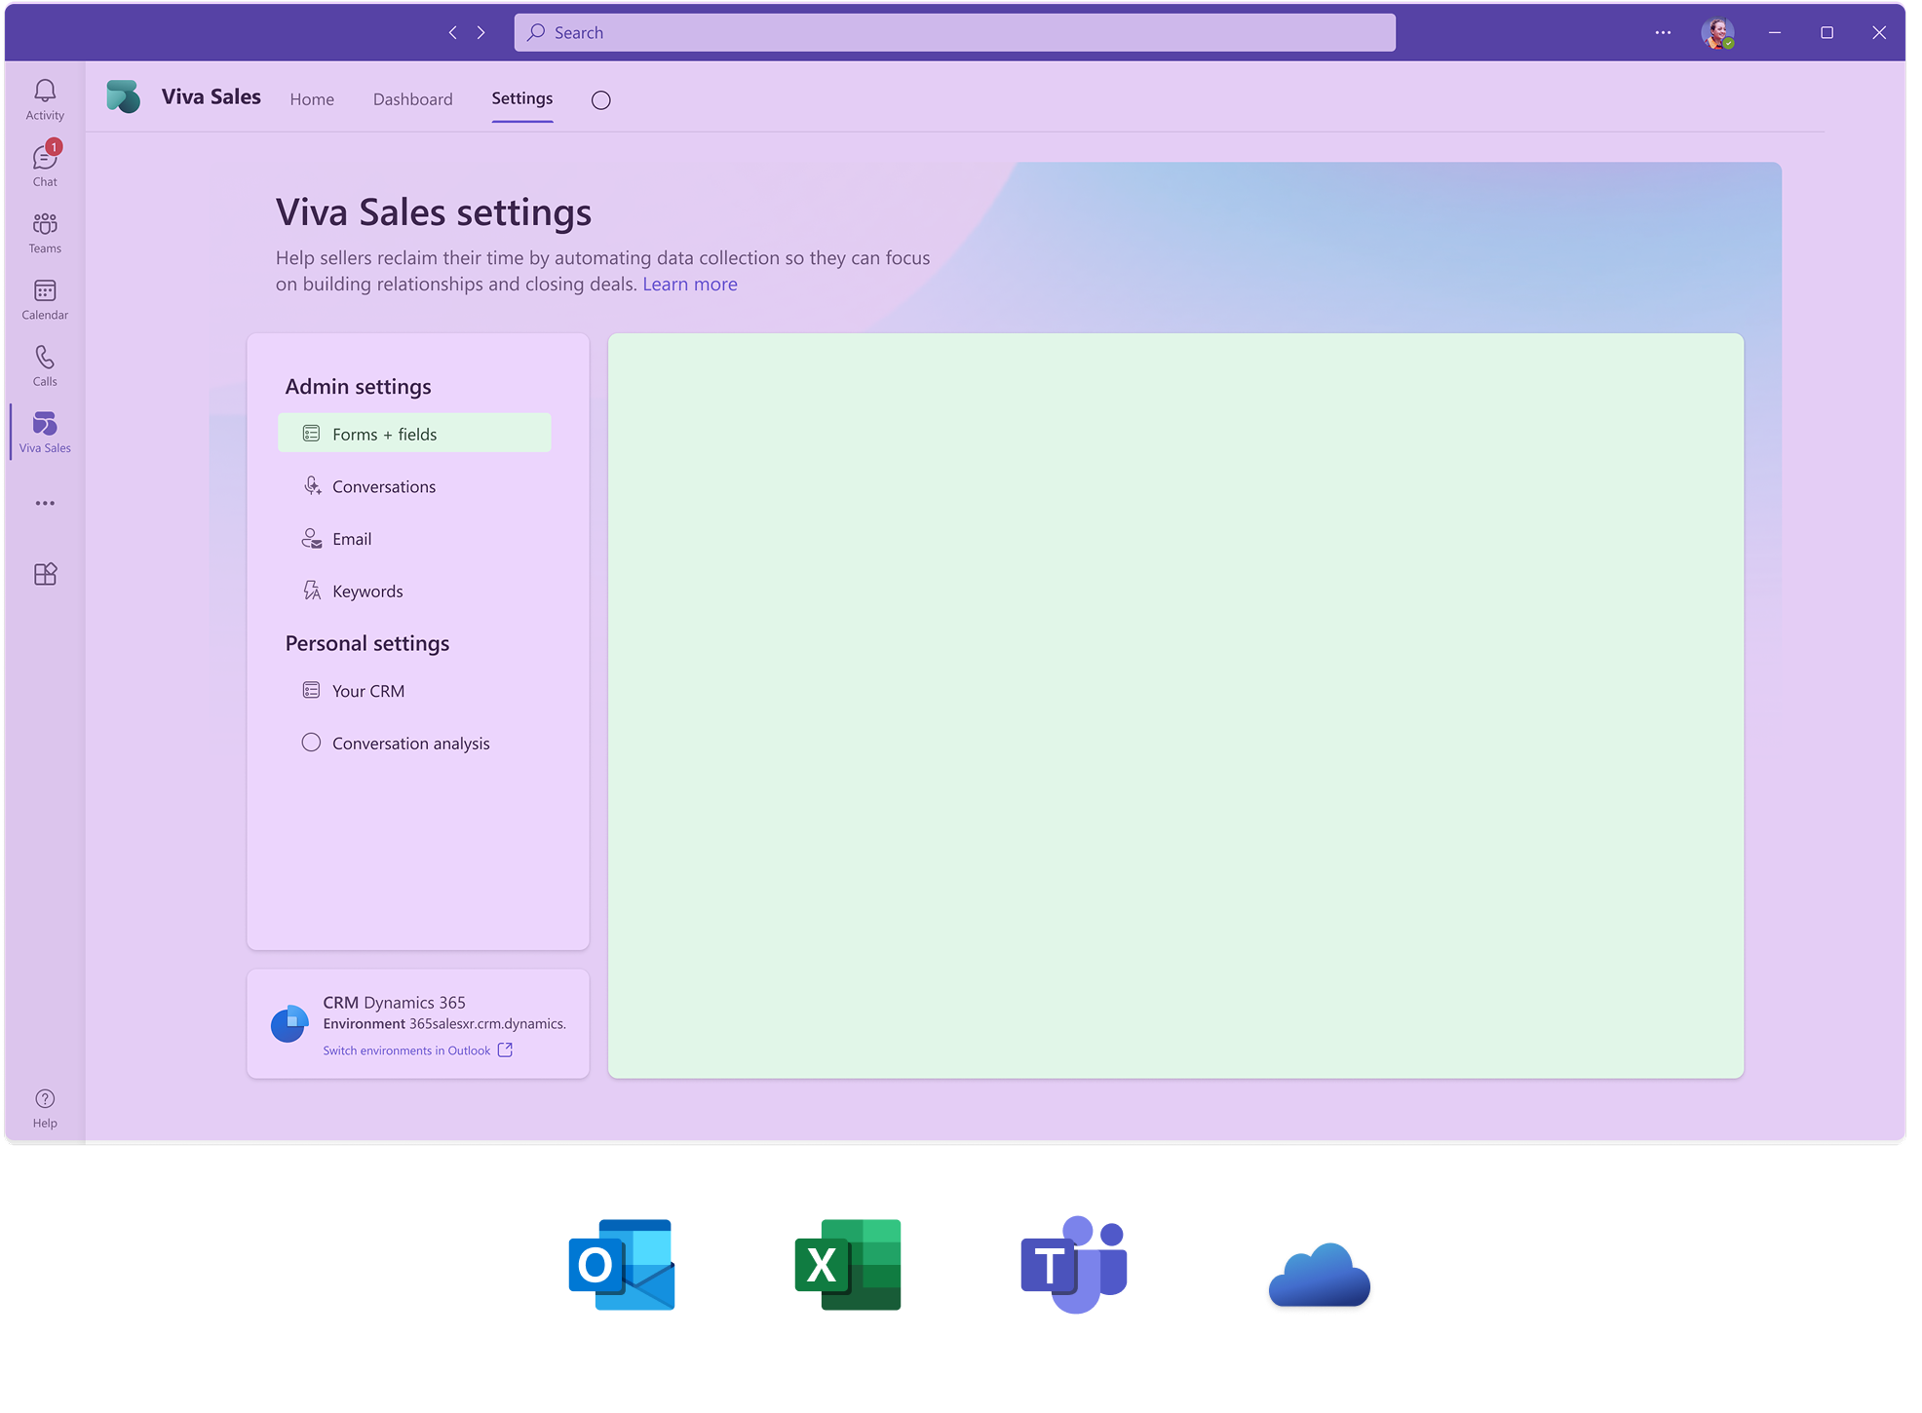Select the Viva Sales sidebar app
The image size is (1922, 1413).
45,433
